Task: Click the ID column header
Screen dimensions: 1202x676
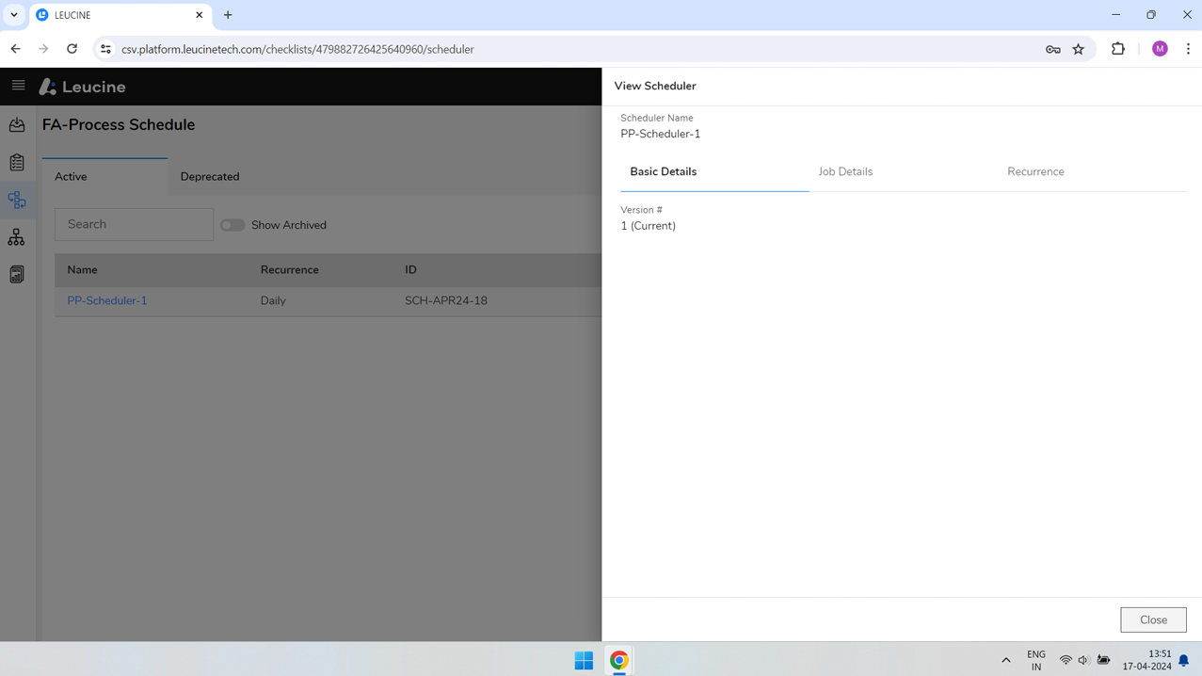Action: pyautogui.click(x=410, y=269)
